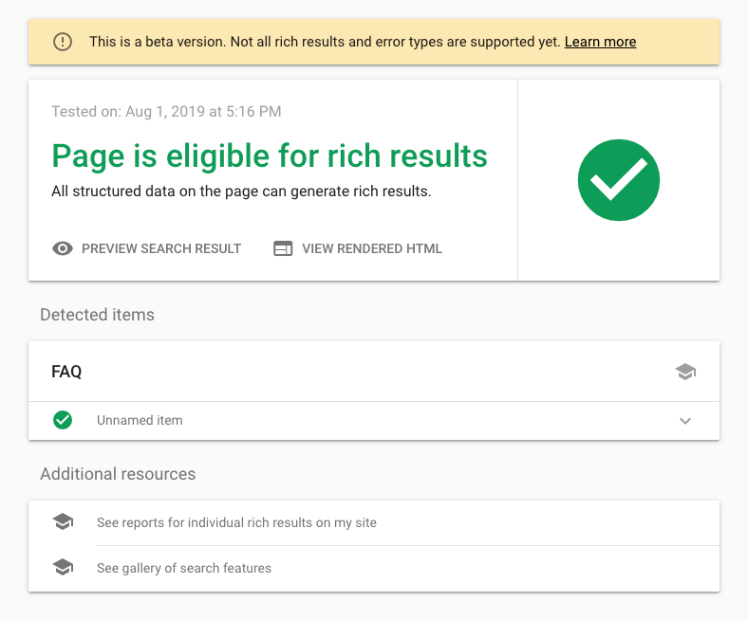Click the Detected items section title
The height and width of the screenshot is (620, 748).
click(x=98, y=315)
